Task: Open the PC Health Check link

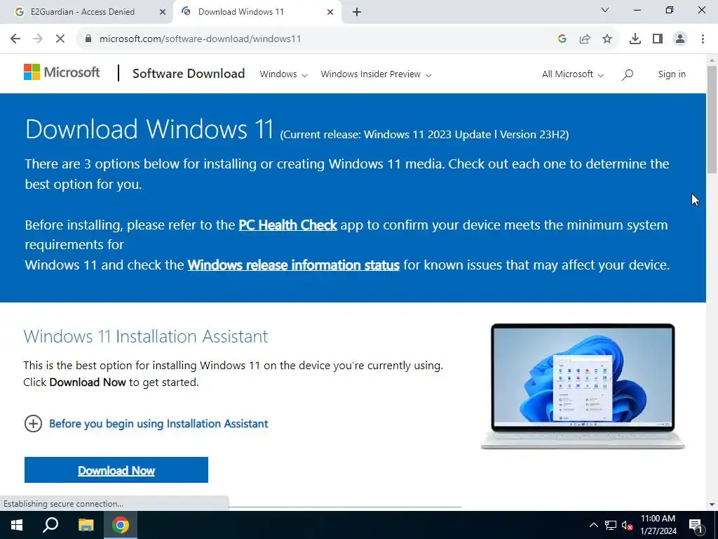Action: pyautogui.click(x=287, y=225)
